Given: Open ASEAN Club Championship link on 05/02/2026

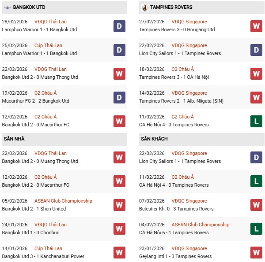Looking at the screenshot, I should point(63,201).
